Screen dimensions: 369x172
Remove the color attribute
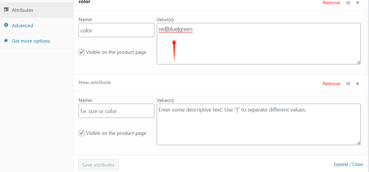(331, 3)
